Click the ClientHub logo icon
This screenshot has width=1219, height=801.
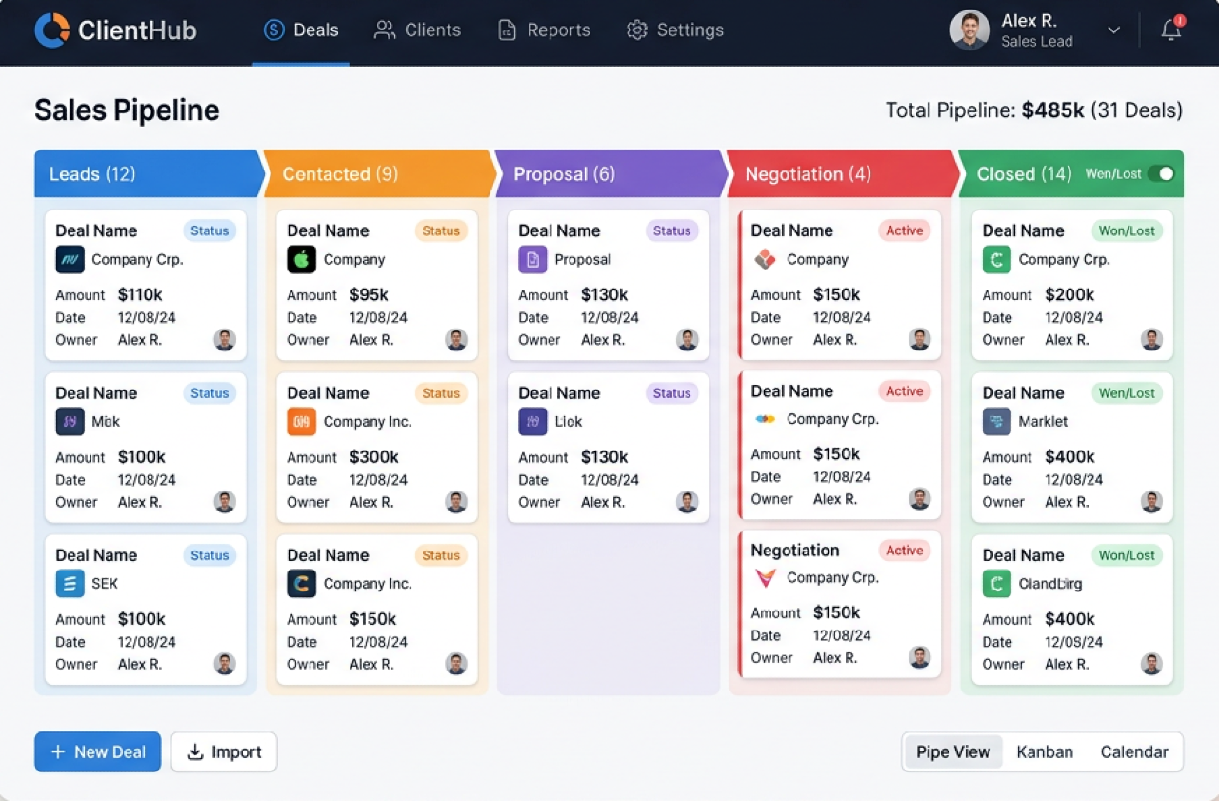point(51,30)
